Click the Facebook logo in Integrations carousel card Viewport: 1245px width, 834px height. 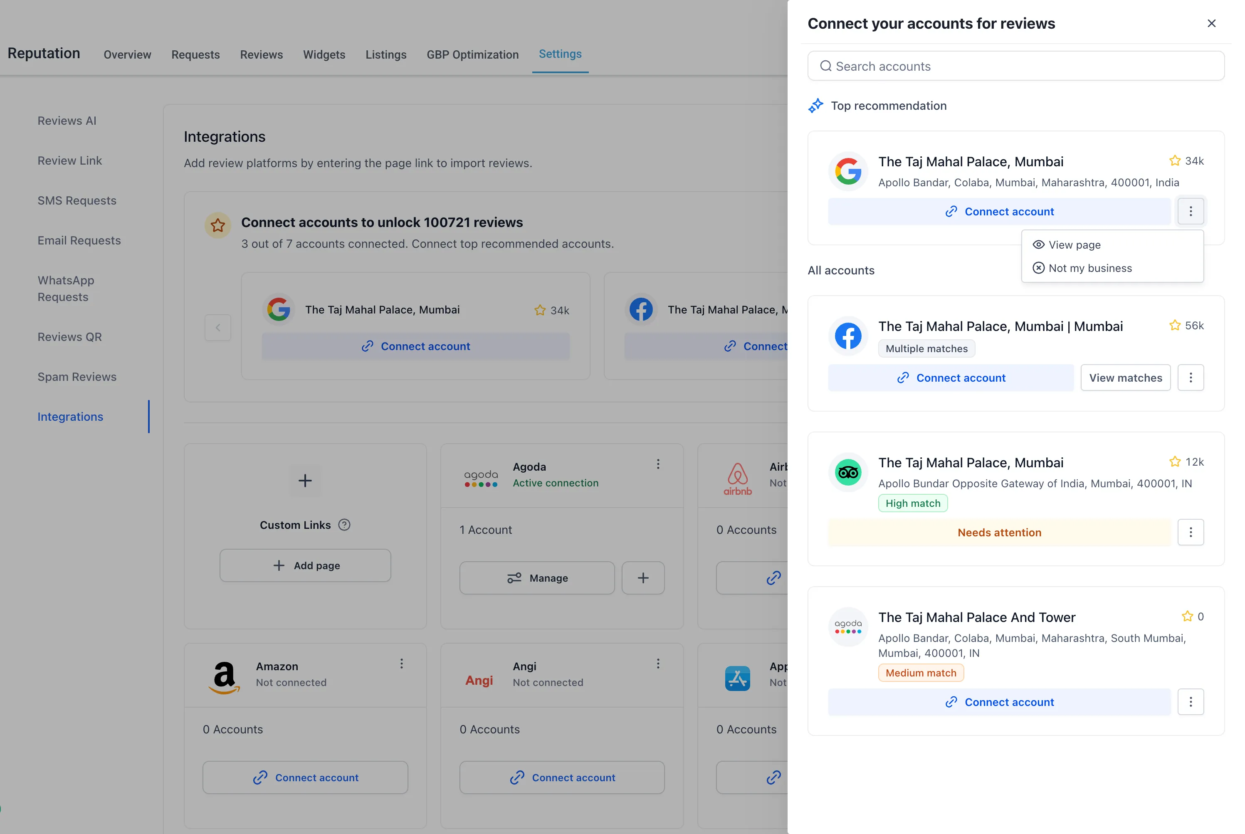[641, 309]
